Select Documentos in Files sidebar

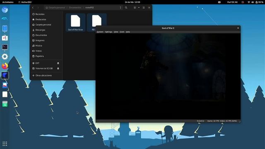[x=46, y=35]
